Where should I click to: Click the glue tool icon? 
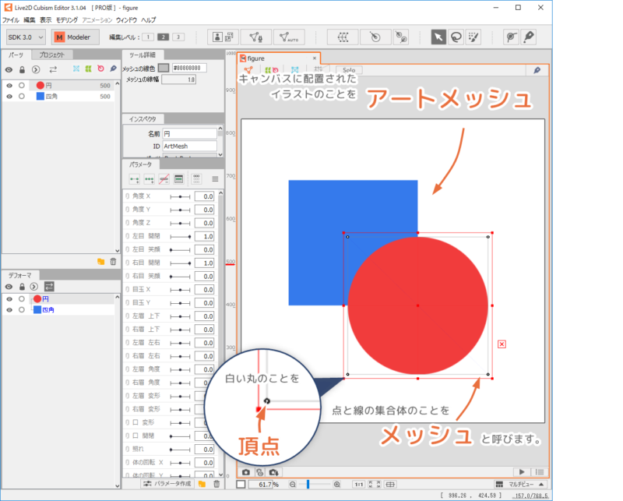click(401, 37)
